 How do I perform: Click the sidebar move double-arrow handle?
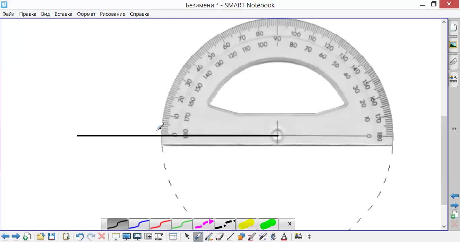pyautogui.click(x=454, y=129)
